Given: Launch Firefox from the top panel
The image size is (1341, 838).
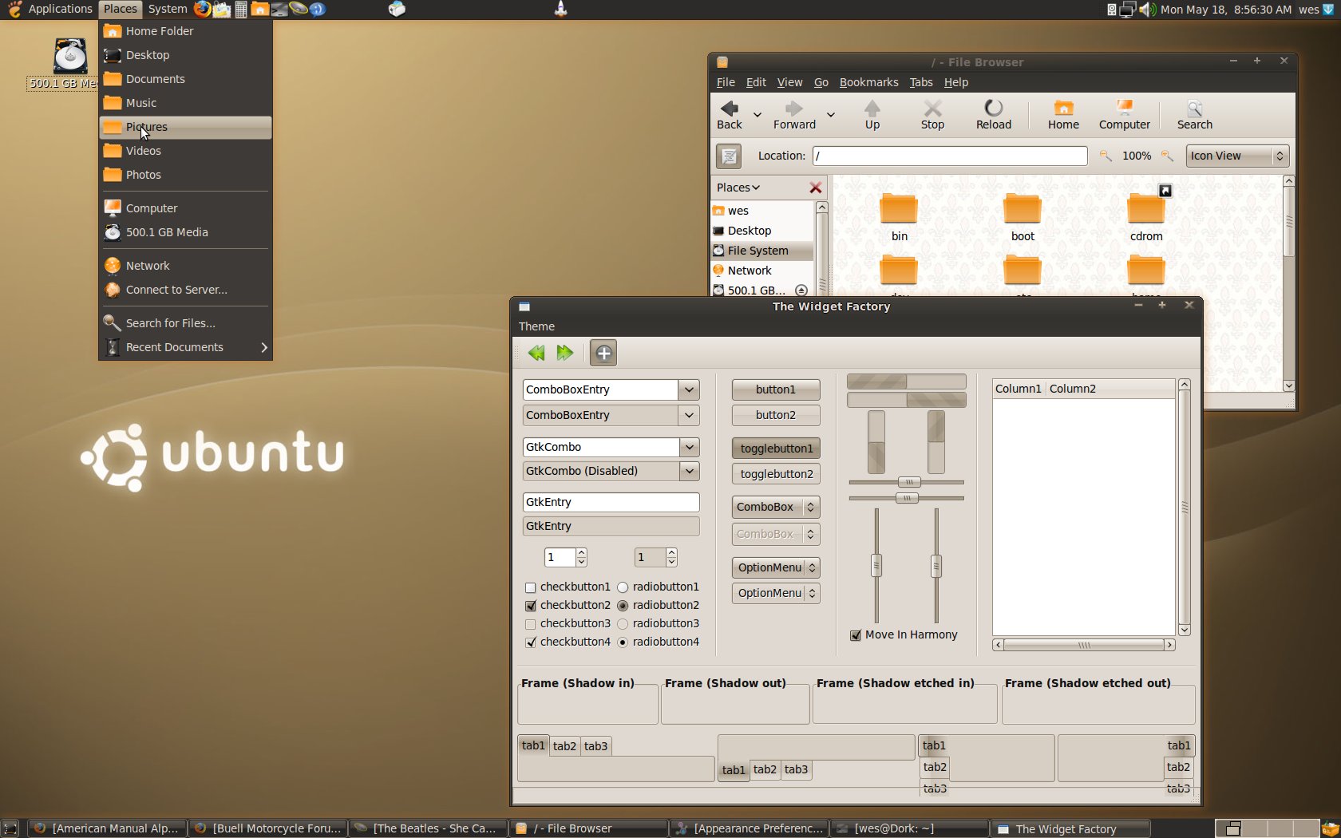Looking at the screenshot, I should (202, 9).
